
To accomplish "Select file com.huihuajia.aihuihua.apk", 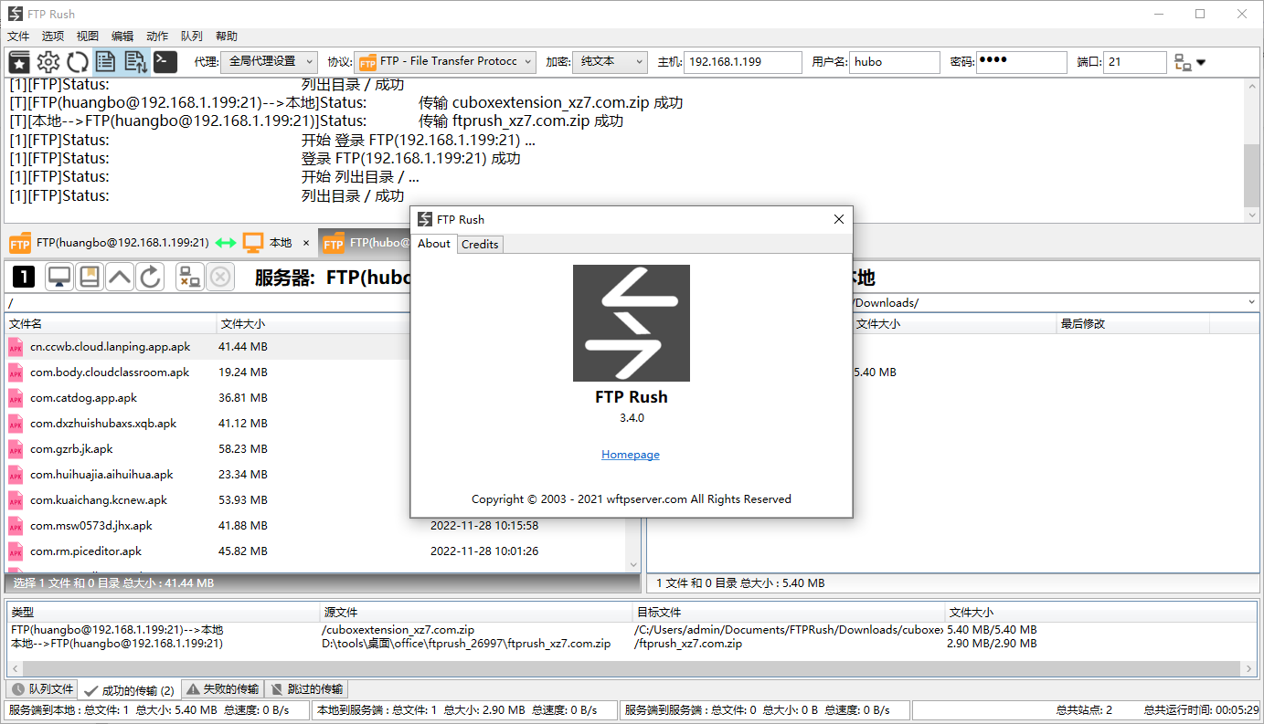I will click(x=101, y=475).
